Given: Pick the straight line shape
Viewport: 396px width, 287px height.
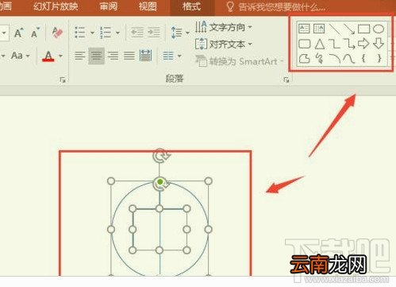Looking at the screenshot, I should tap(334, 29).
